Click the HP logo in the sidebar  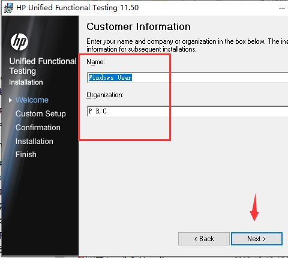coord(19,42)
